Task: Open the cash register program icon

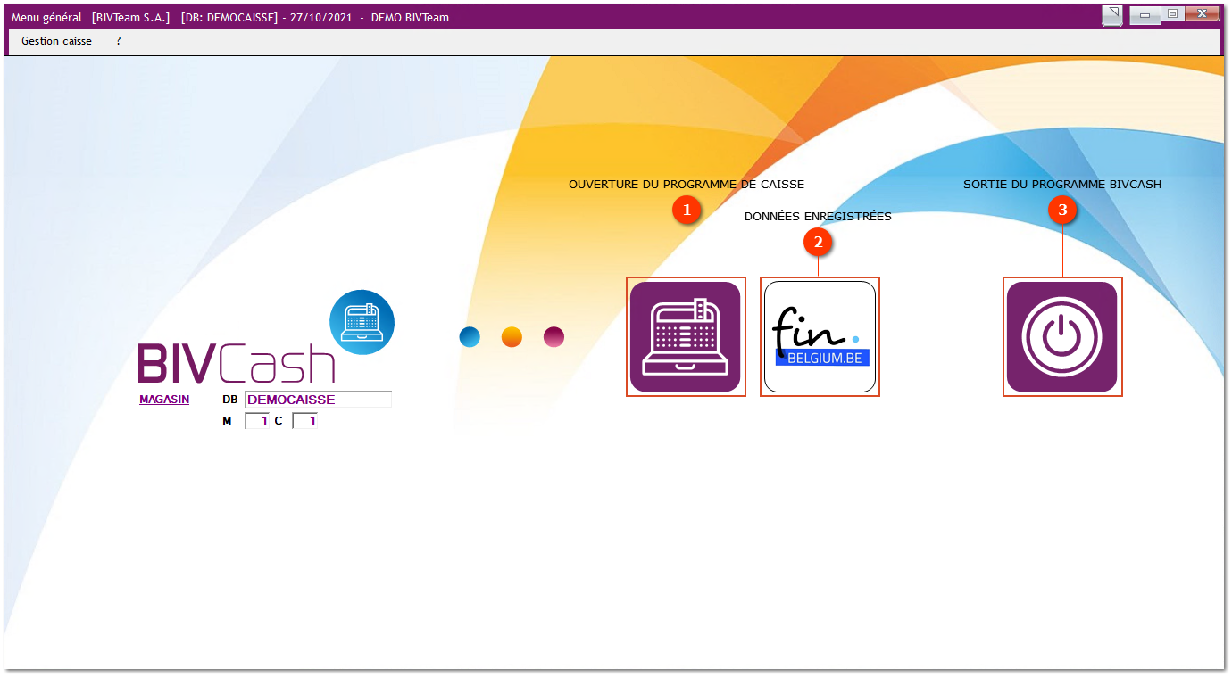Action: click(x=685, y=336)
